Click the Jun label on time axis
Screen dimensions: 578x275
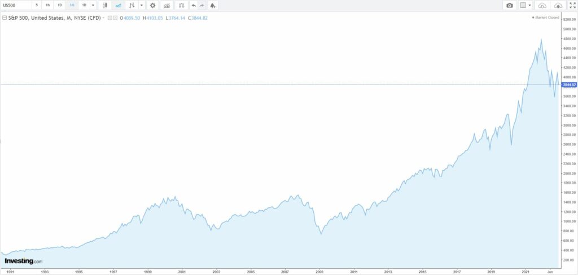click(x=550, y=272)
